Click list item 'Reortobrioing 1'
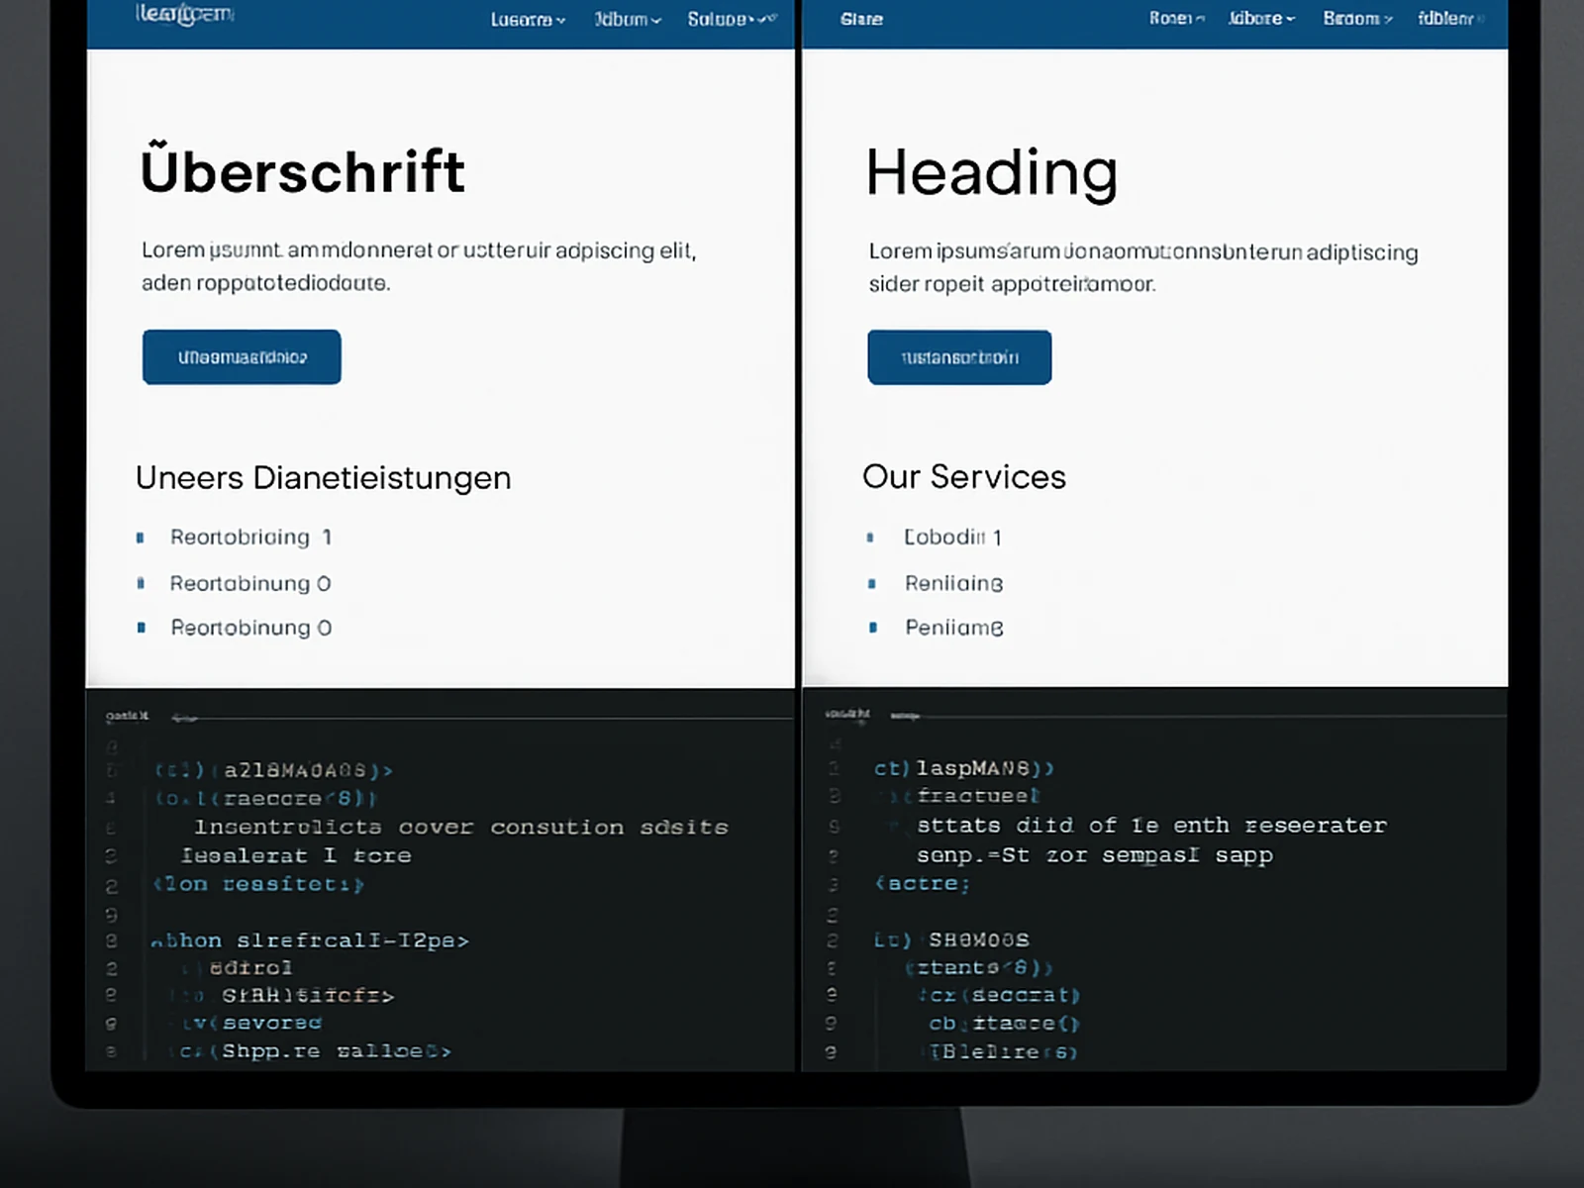 (x=250, y=538)
